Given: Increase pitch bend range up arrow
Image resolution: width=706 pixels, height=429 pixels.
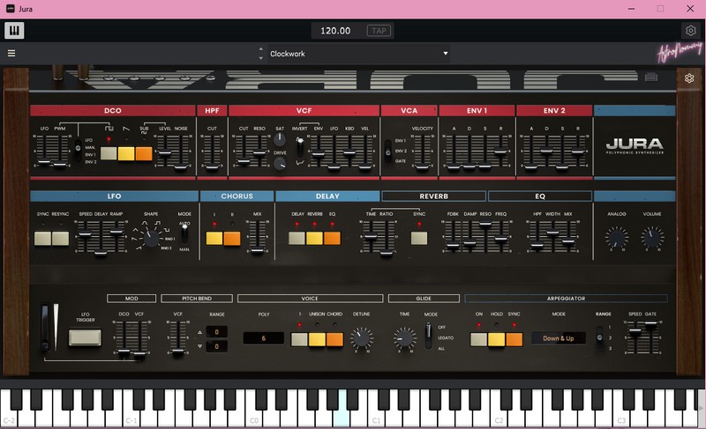Looking at the screenshot, I should coord(200,332).
